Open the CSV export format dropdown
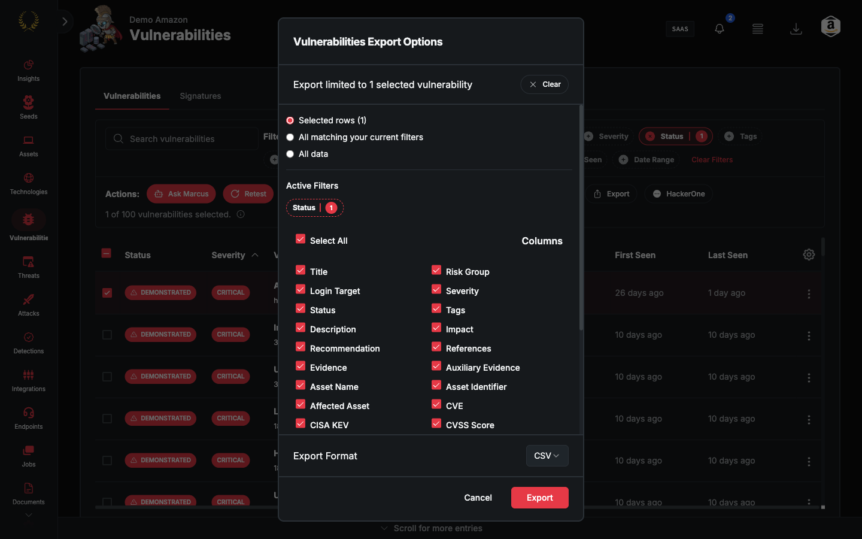This screenshot has height=539, width=862. [x=547, y=456]
